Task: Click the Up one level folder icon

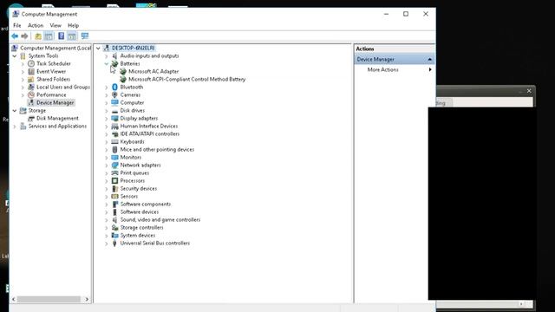Action: coord(38,36)
